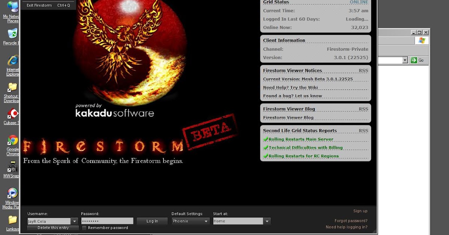Click the Firestorm Viewer Notices heading
Screen dimensions: 449x235
tap(292, 70)
